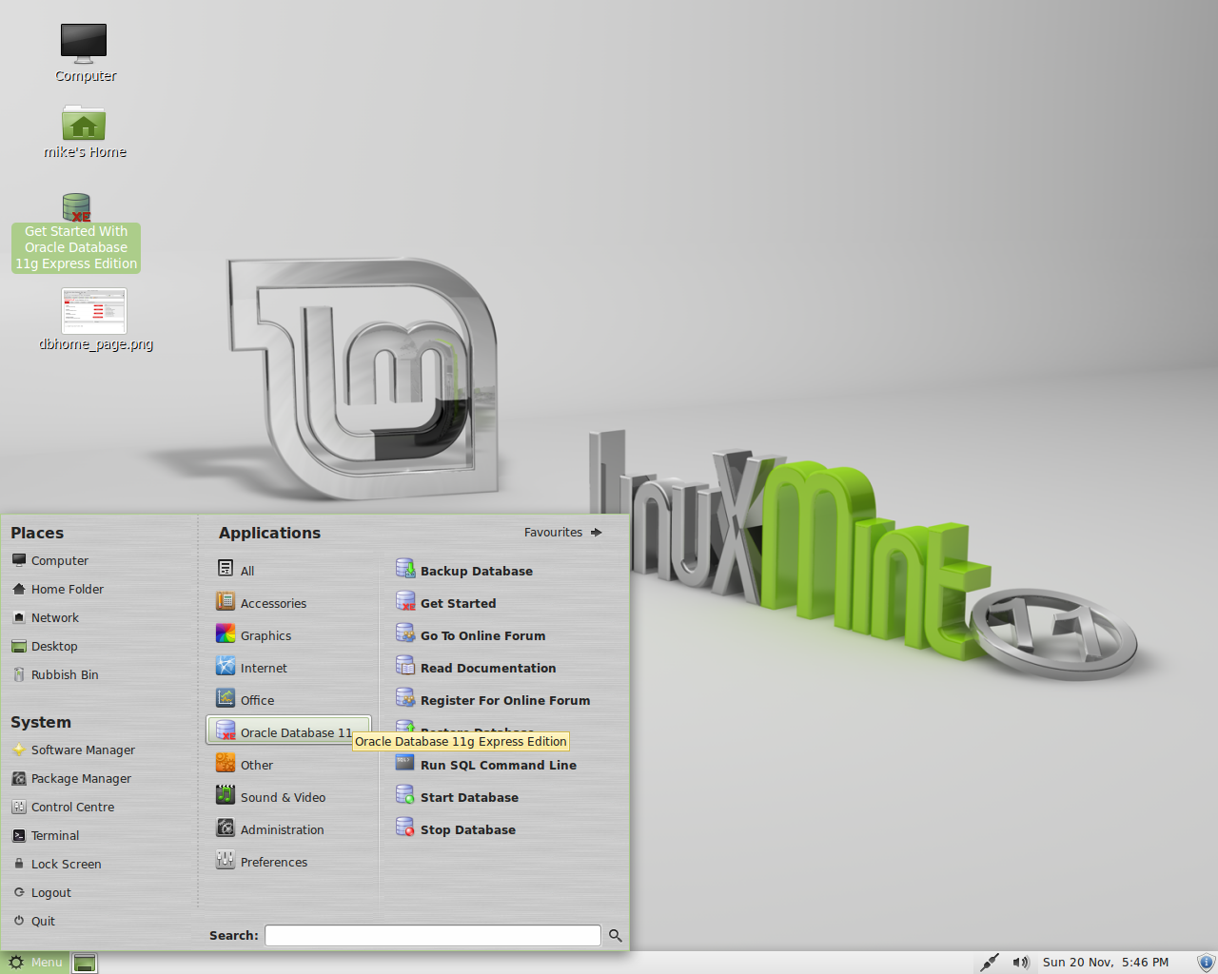
Task: Select the Office category
Action: pyautogui.click(x=246, y=700)
